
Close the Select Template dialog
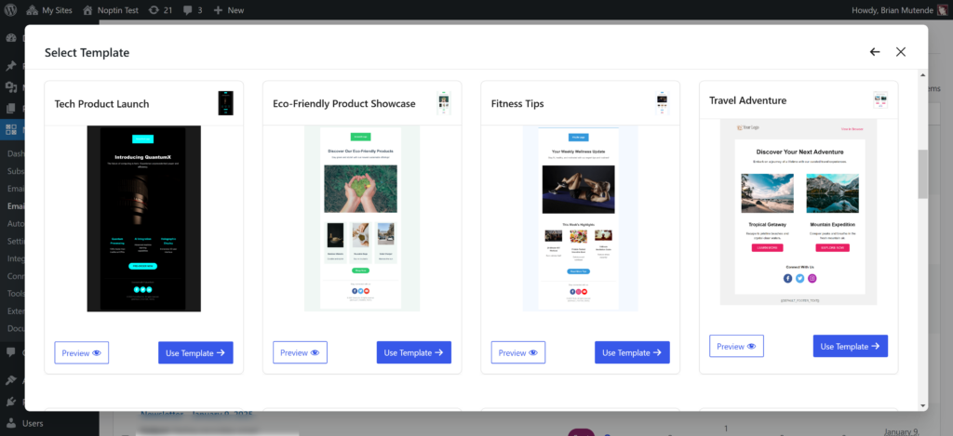click(x=901, y=52)
